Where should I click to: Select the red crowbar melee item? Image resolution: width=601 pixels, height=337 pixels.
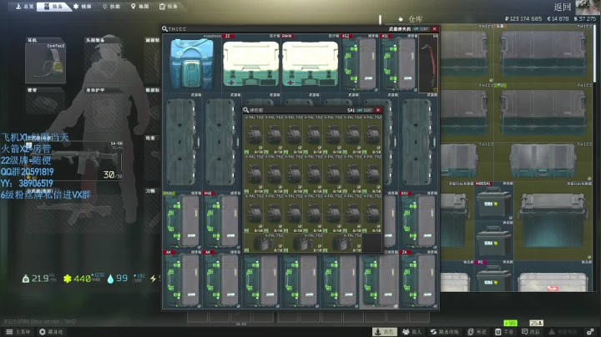click(x=428, y=63)
